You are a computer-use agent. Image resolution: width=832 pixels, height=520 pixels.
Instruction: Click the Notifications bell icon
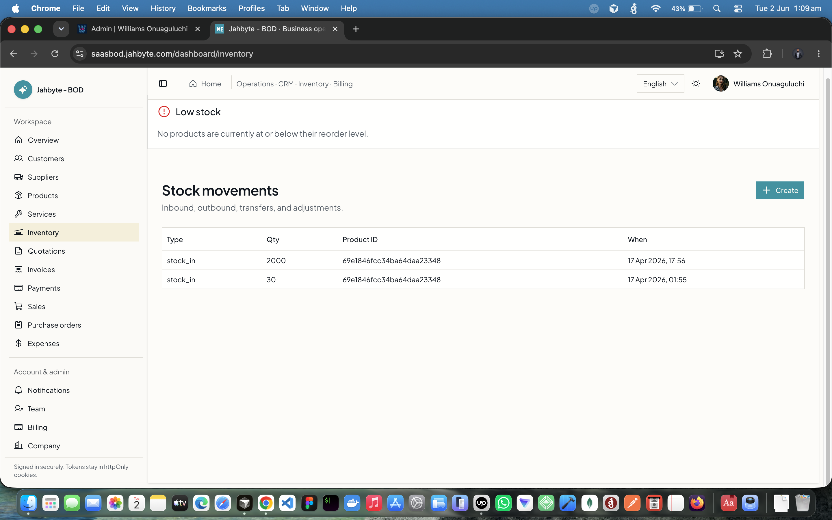tap(18, 390)
